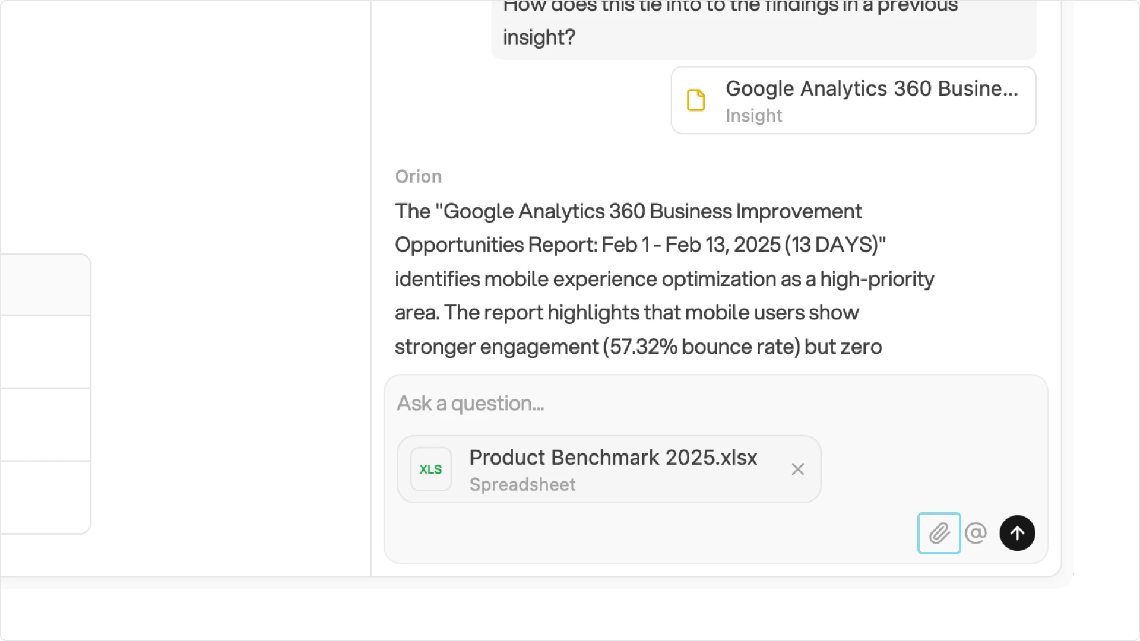Screen dimensions: 1140x641
Task: Open the Google Analytics 360 insight card title
Action: coord(871,88)
